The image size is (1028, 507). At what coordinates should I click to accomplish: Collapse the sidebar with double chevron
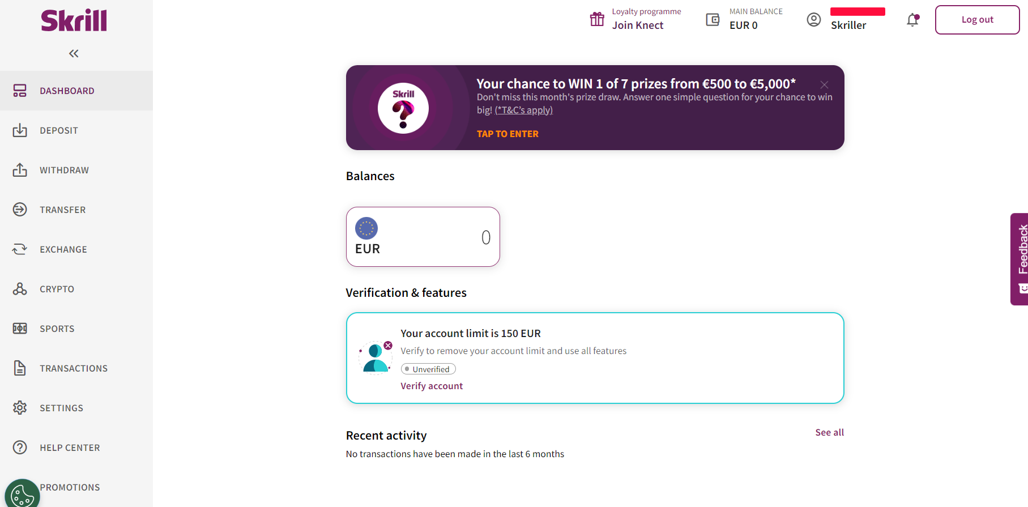pyautogui.click(x=74, y=53)
